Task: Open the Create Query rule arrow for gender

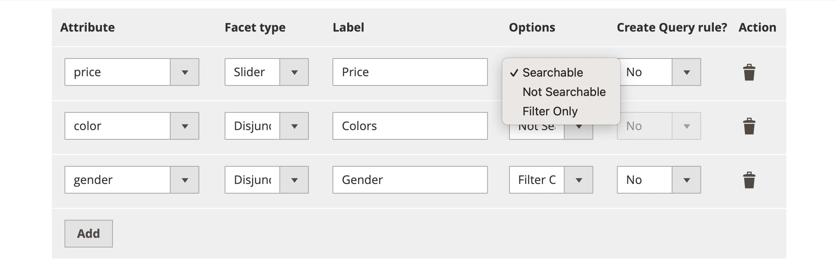Action: tap(686, 180)
